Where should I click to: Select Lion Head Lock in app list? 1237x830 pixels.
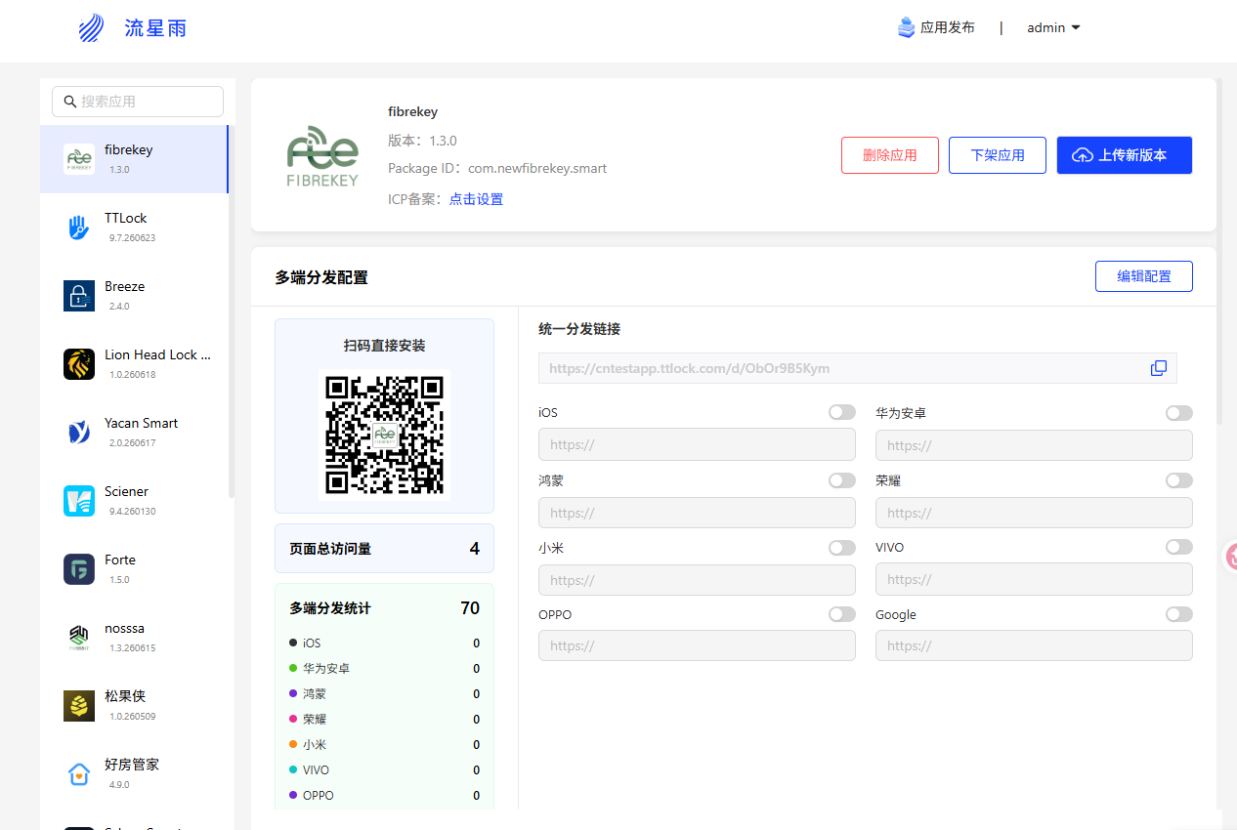pyautogui.click(x=134, y=364)
